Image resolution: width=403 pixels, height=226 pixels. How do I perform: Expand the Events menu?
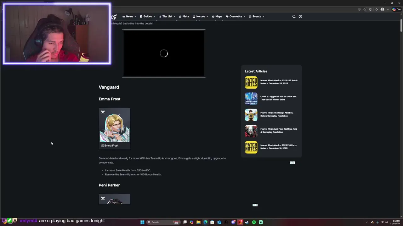[x=256, y=17]
